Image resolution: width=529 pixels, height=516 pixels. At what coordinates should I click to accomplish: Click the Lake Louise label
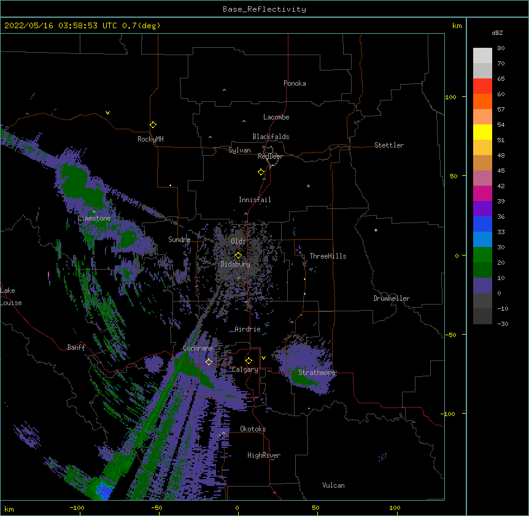click(x=11, y=297)
